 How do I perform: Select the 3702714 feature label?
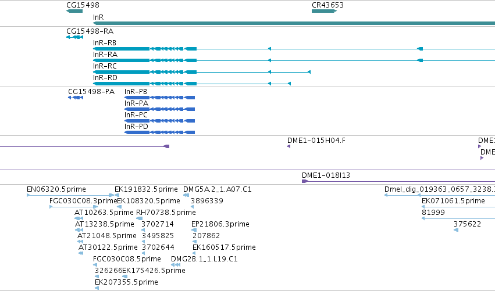point(158,224)
